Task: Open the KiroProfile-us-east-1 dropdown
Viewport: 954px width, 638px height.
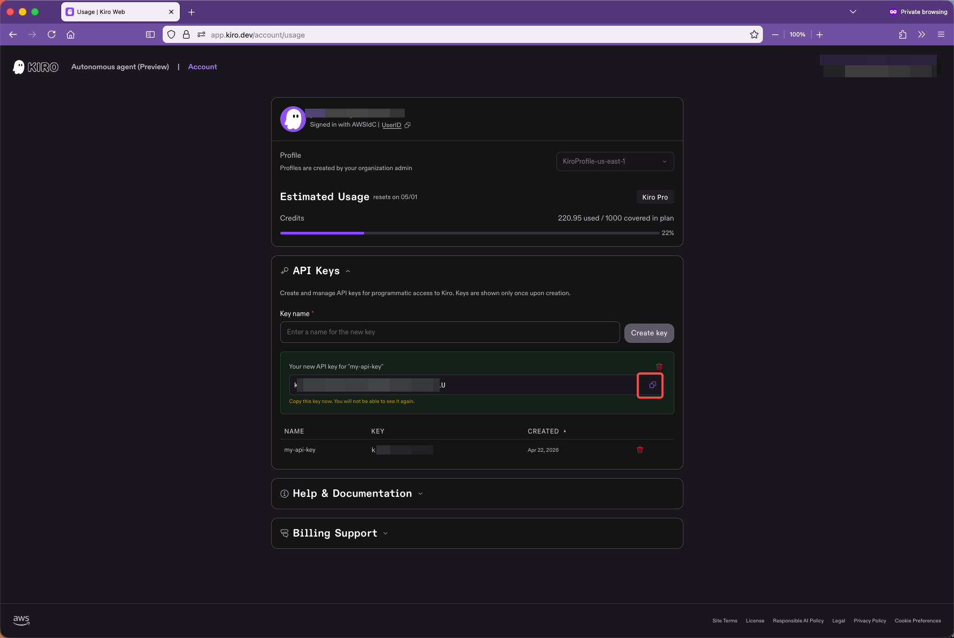Action: pos(614,162)
